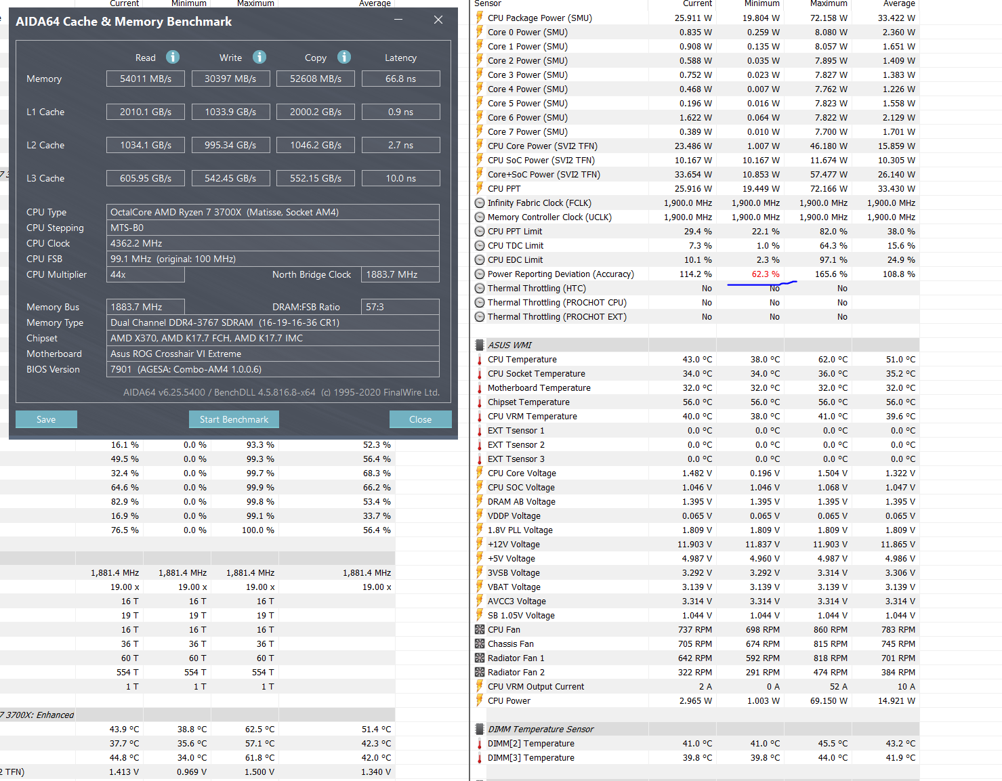Click the CPU VRM Output Current icon
Screen dimensions: 1002x781
(480, 686)
